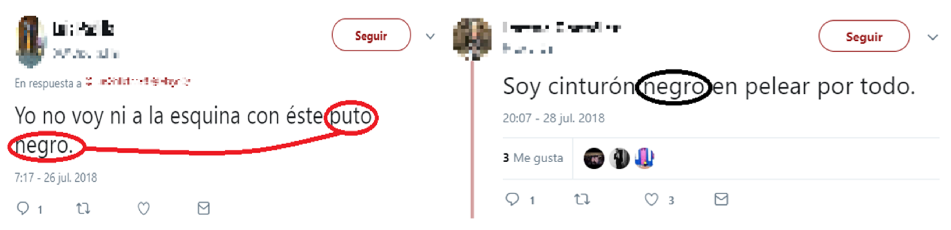The height and width of the screenshot is (230, 951).
Task: Click the third liker's colorful avatar
Action: point(644,158)
